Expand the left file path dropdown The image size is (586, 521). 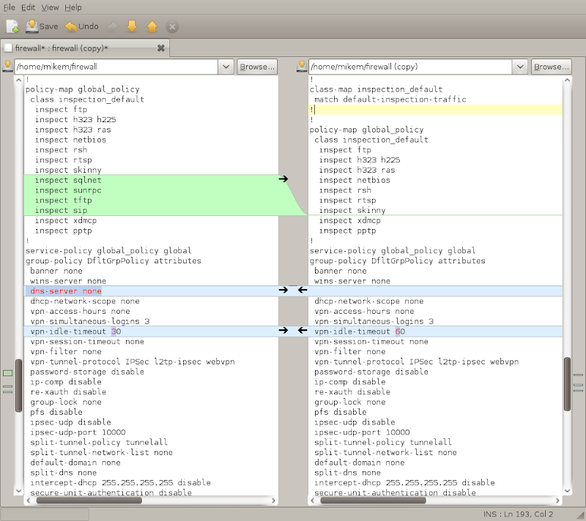point(226,67)
